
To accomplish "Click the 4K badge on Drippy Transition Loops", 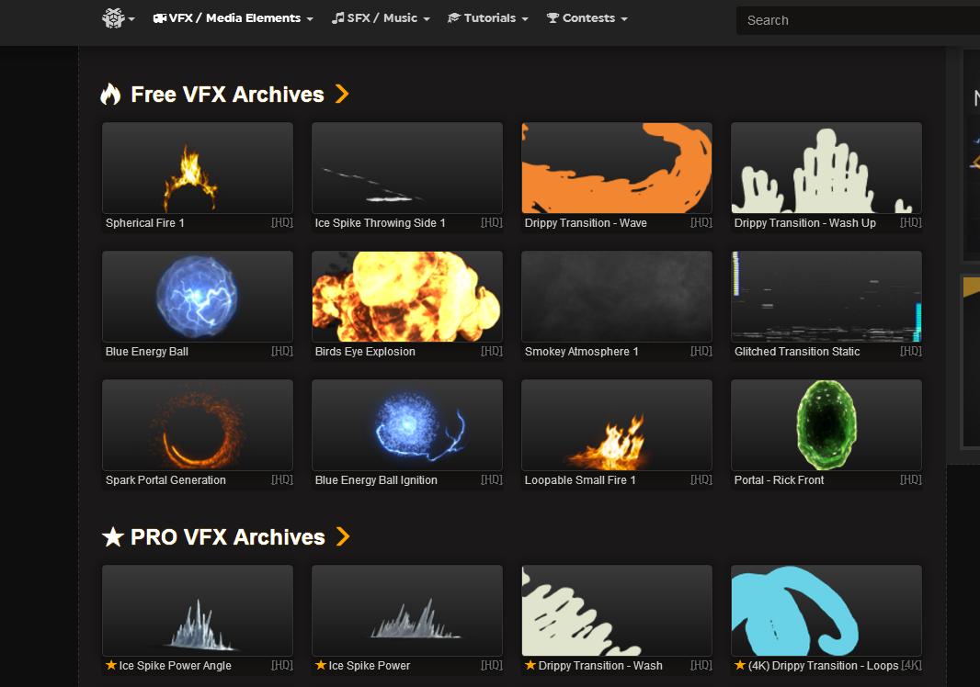I will tap(911, 666).
